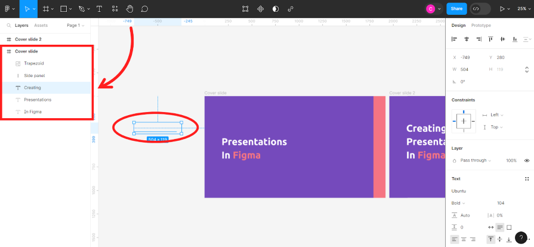The height and width of the screenshot is (247, 534).
Task: Click the X position input field
Action: [x=470, y=57]
